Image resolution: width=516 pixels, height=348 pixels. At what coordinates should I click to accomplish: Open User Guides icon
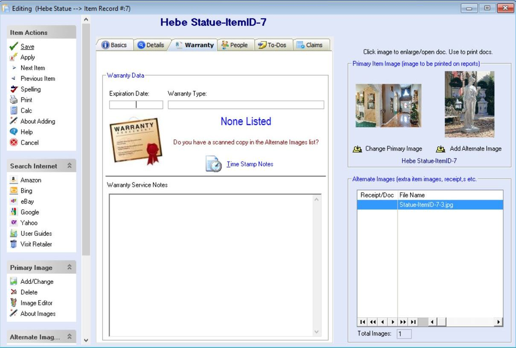tap(14, 233)
